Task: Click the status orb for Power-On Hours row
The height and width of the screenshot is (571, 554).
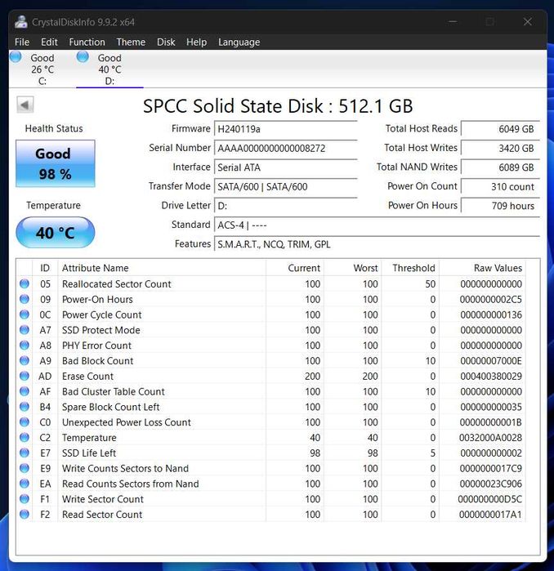Action: coord(25,299)
